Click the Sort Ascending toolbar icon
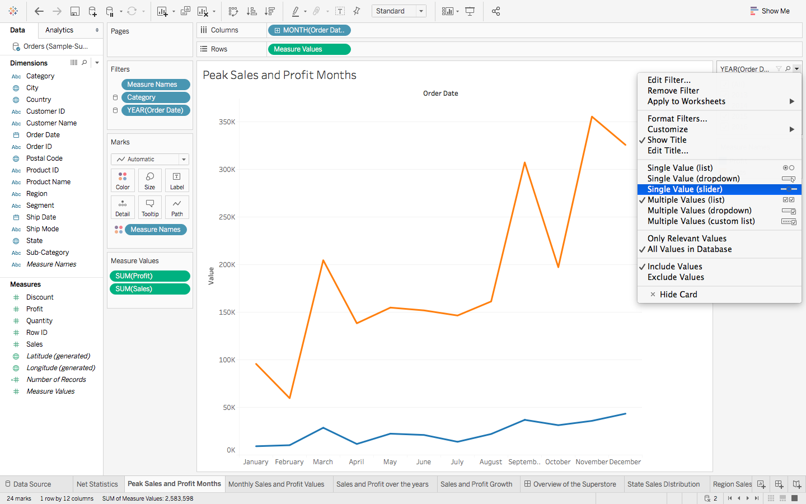 (x=251, y=11)
